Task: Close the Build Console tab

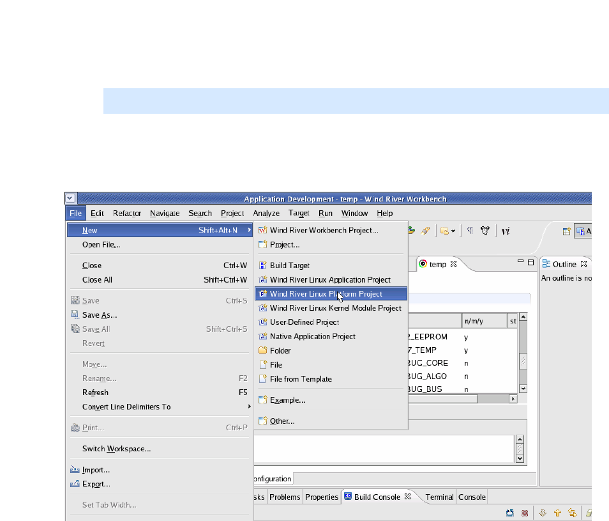Action: 407,497
